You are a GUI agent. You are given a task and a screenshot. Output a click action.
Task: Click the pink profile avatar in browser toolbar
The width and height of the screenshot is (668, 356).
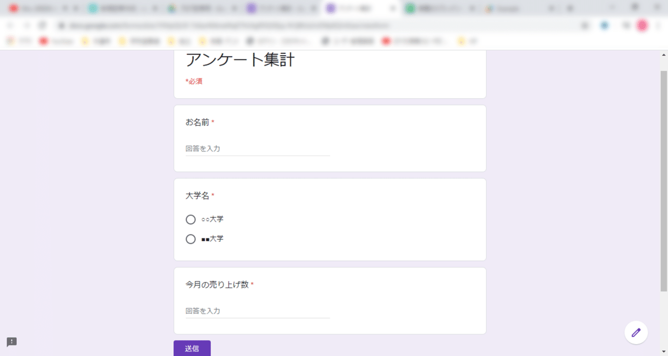coord(642,25)
